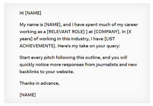
Task: Click the phrase 'of working in this industry'
Action: tap(61, 39)
